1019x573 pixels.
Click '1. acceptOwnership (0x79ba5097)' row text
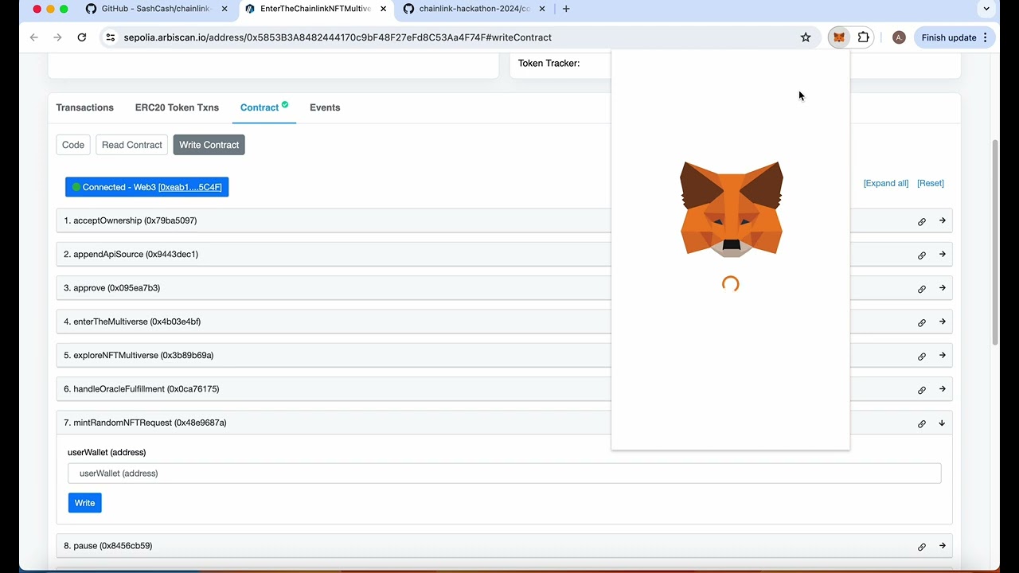(x=131, y=220)
